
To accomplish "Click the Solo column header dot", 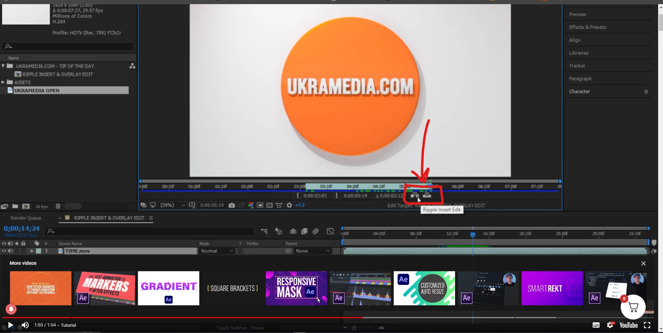I will click(17, 243).
